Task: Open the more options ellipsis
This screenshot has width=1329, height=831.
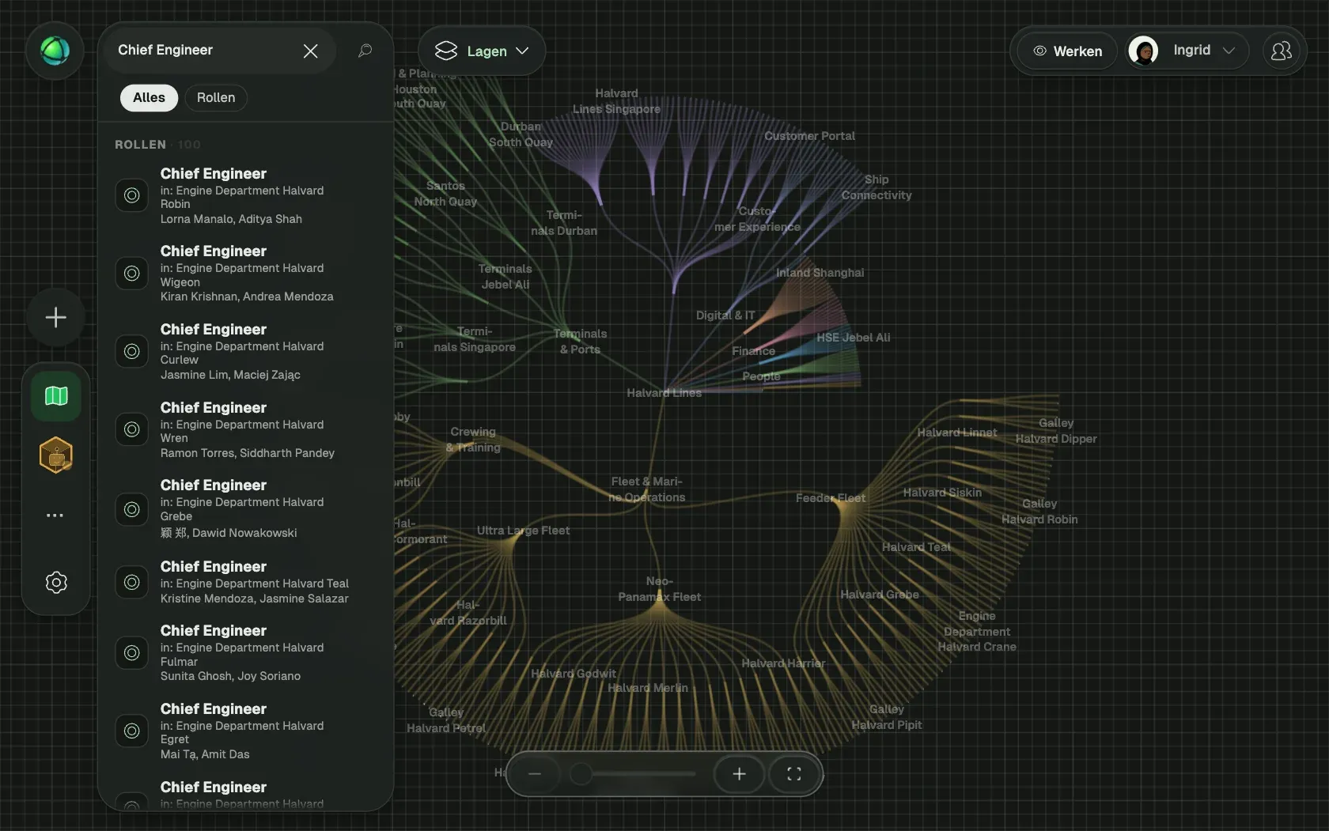Action: (x=55, y=516)
